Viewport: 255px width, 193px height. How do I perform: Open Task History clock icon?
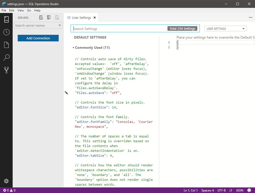point(6,32)
